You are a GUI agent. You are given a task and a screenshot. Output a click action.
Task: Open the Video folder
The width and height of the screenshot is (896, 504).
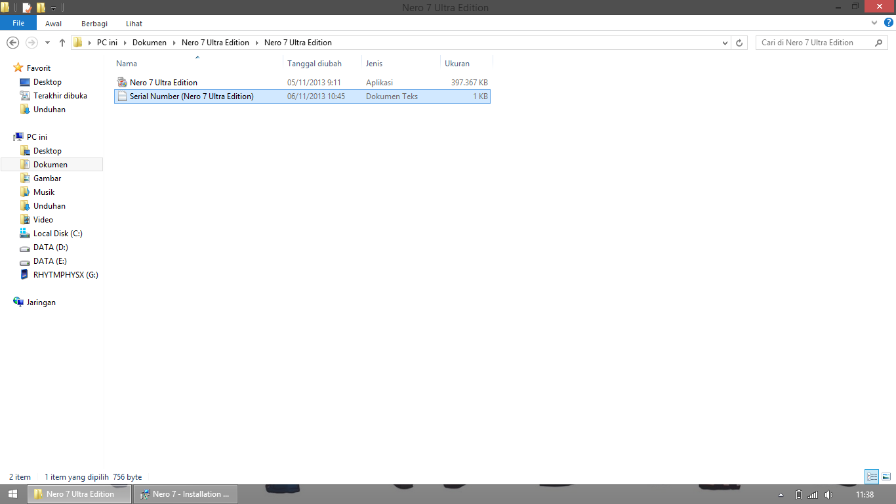43,220
